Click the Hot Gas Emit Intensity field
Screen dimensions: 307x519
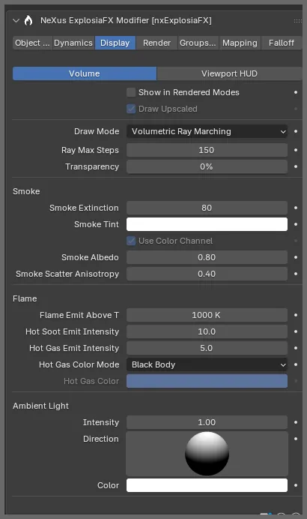207,348
